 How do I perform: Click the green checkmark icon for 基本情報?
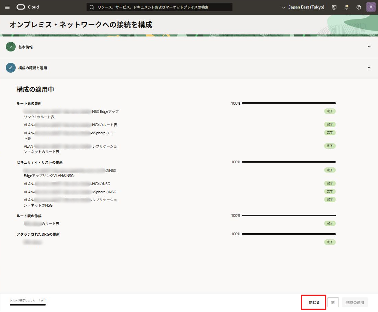click(x=11, y=47)
